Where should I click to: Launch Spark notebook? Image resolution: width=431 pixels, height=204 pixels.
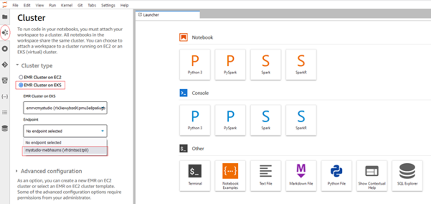point(266,65)
